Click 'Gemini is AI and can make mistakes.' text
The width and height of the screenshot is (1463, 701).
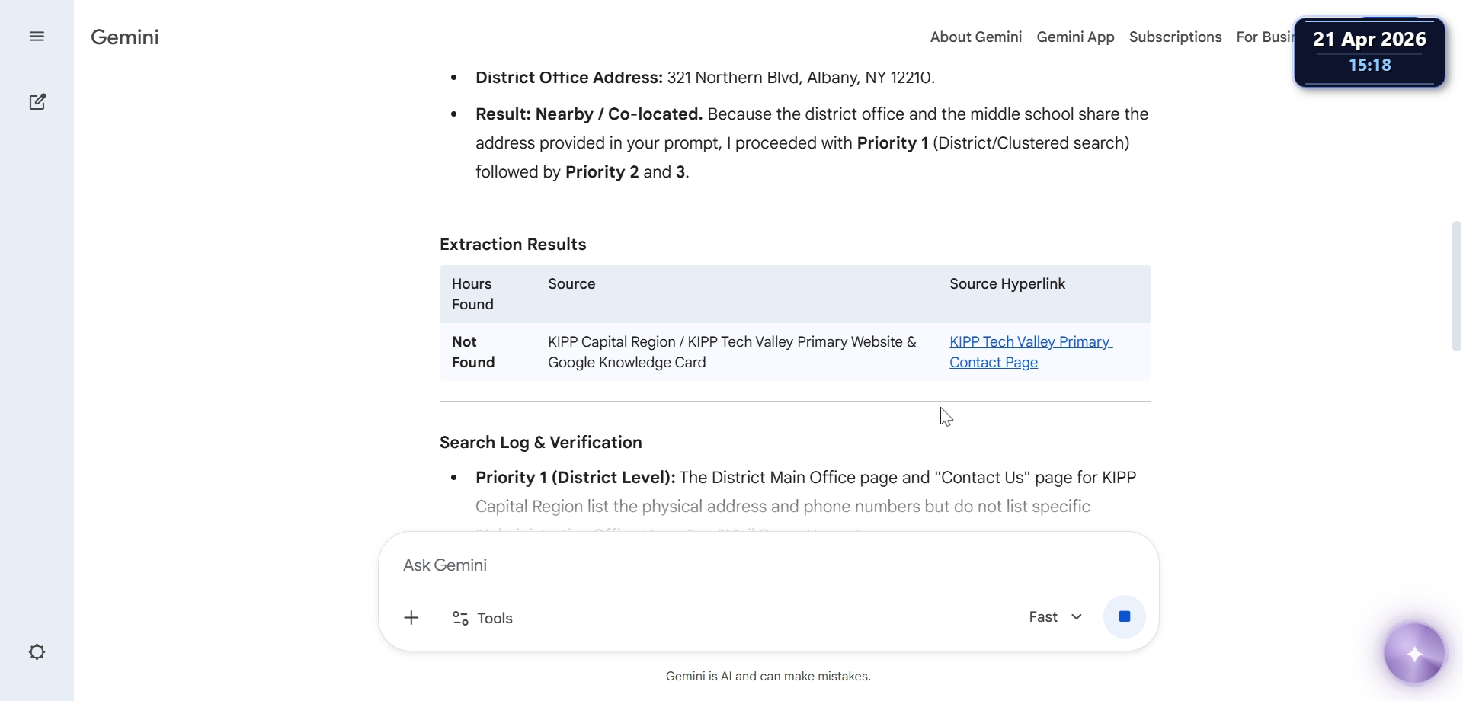click(x=768, y=676)
